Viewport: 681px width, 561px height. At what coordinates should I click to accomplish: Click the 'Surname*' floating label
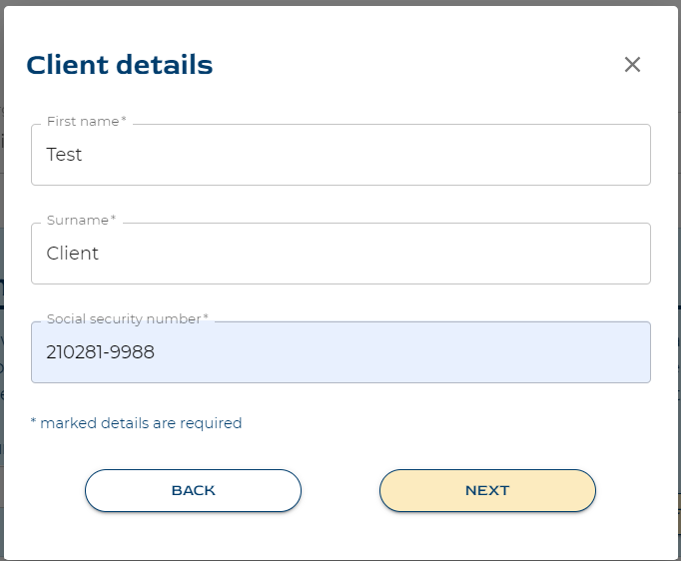tap(81, 221)
